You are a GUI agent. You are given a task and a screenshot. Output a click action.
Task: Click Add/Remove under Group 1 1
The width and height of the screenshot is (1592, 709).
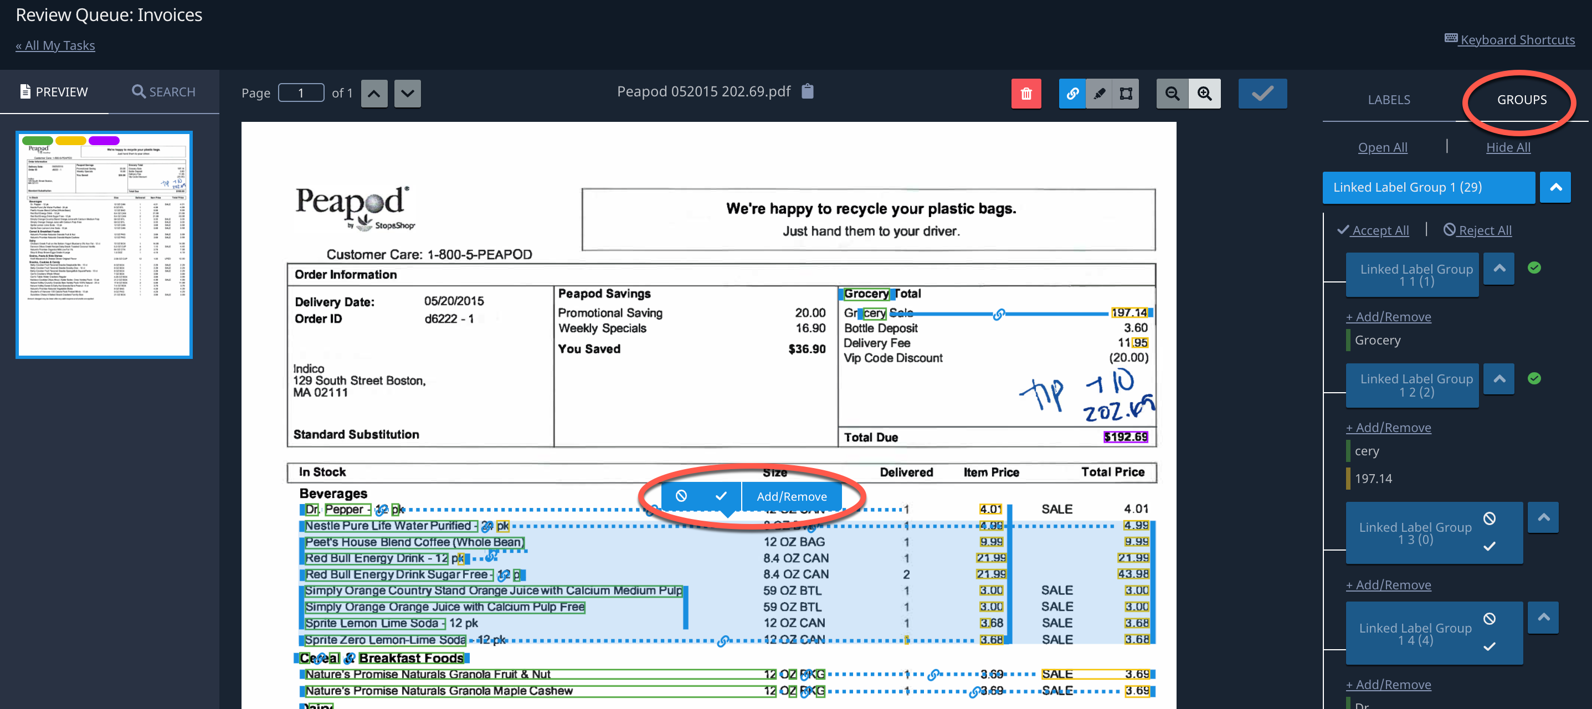click(x=1389, y=316)
